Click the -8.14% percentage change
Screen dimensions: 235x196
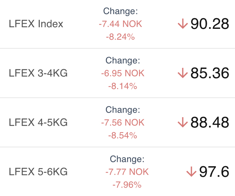[x=123, y=86]
